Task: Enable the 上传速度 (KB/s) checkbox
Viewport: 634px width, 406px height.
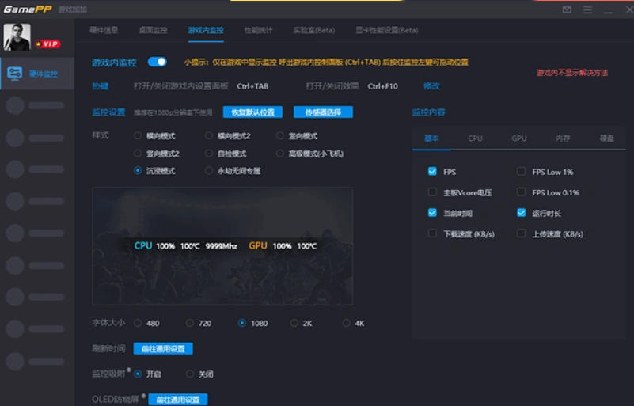Action: [x=521, y=233]
